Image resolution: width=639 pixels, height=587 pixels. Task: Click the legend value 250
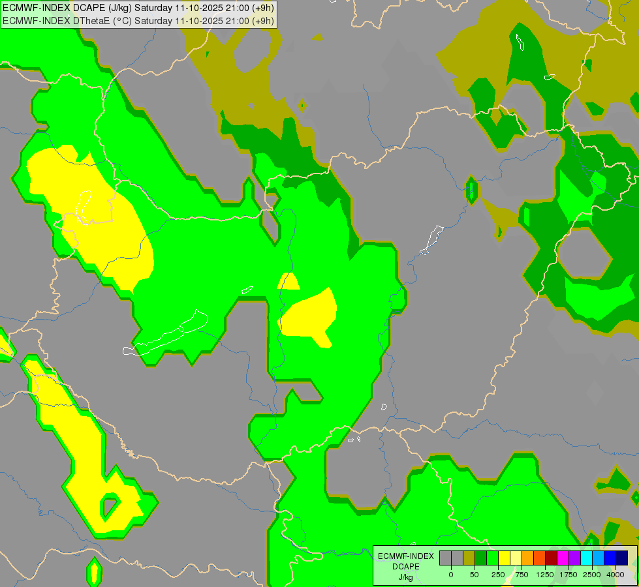498,575
